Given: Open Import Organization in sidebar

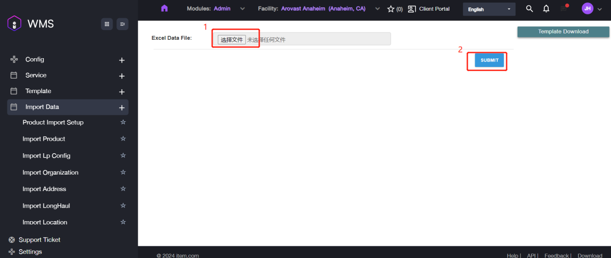Looking at the screenshot, I should click(x=50, y=172).
